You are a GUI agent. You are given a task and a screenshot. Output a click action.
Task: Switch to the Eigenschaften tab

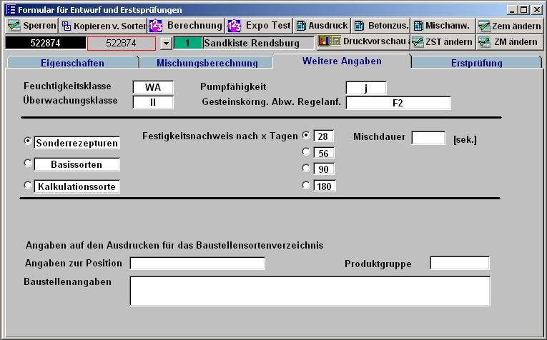pyautogui.click(x=72, y=63)
